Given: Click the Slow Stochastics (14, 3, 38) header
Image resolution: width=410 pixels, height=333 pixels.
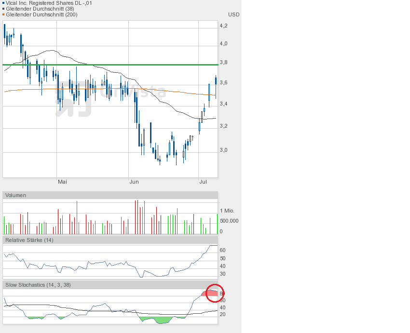Looking at the screenshot, I should tap(38, 285).
